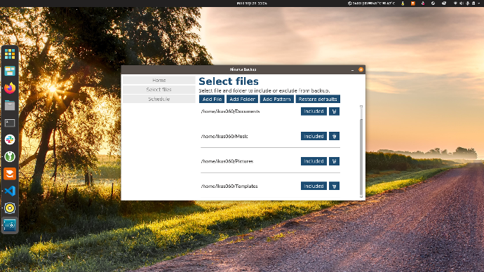Toggle Included state for Documents folder

point(314,111)
